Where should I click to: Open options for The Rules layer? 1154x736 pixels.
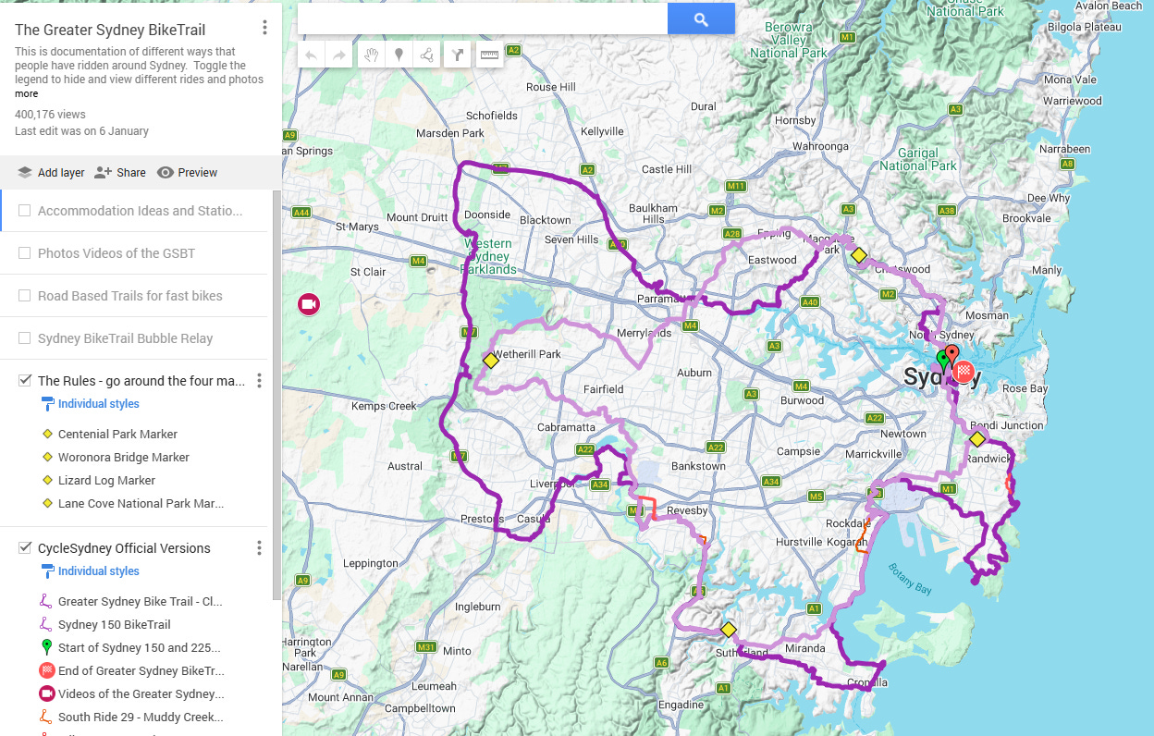pyautogui.click(x=259, y=380)
